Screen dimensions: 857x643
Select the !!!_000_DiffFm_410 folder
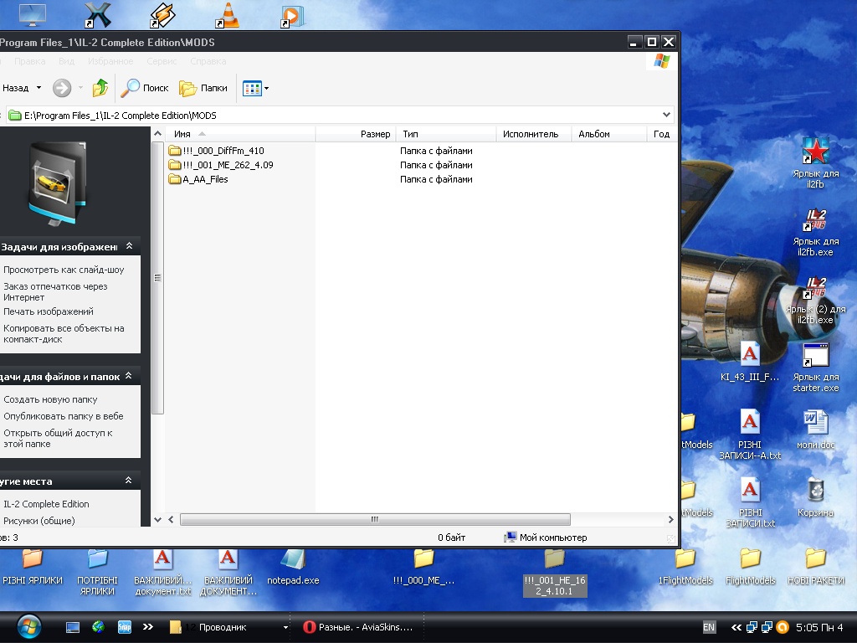coord(223,151)
